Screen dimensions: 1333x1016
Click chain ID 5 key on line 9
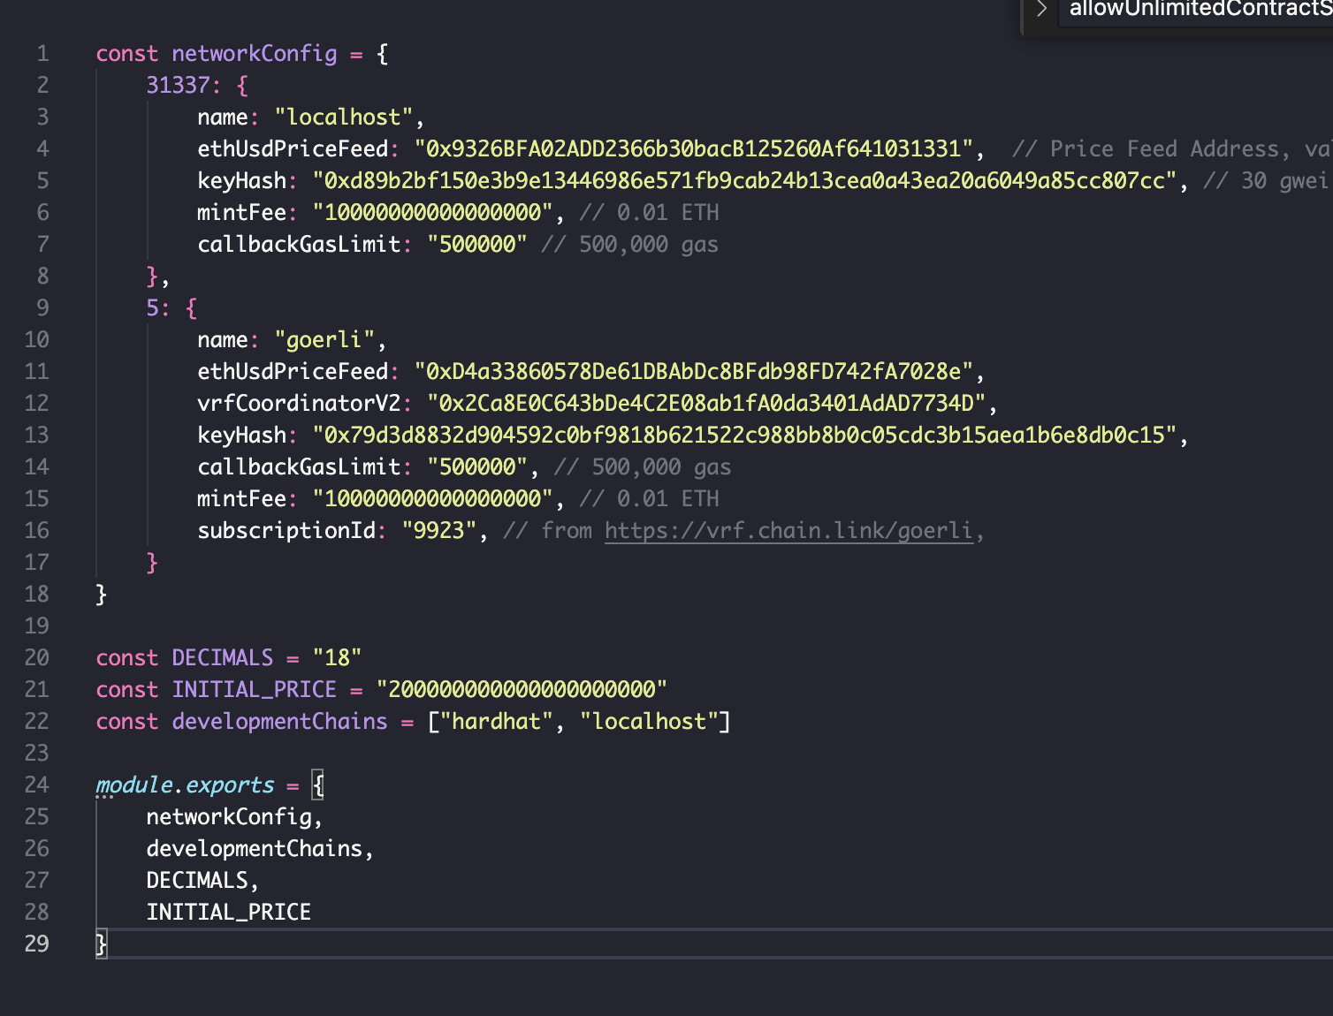[x=152, y=308]
